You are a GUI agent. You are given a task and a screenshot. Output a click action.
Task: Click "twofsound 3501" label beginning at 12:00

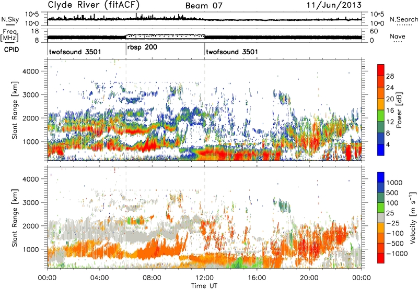[232, 52]
